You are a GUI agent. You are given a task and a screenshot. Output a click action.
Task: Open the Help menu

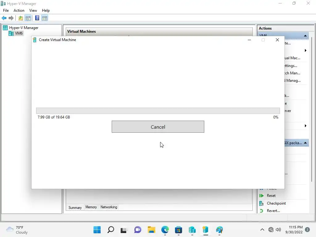[x=46, y=10]
